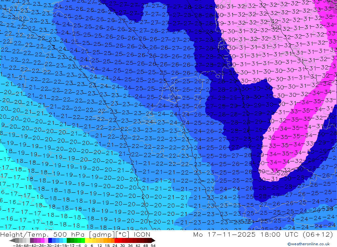
Task: Select the dark green legend swatch above -12
Action: pyautogui.click(x=68, y=240)
